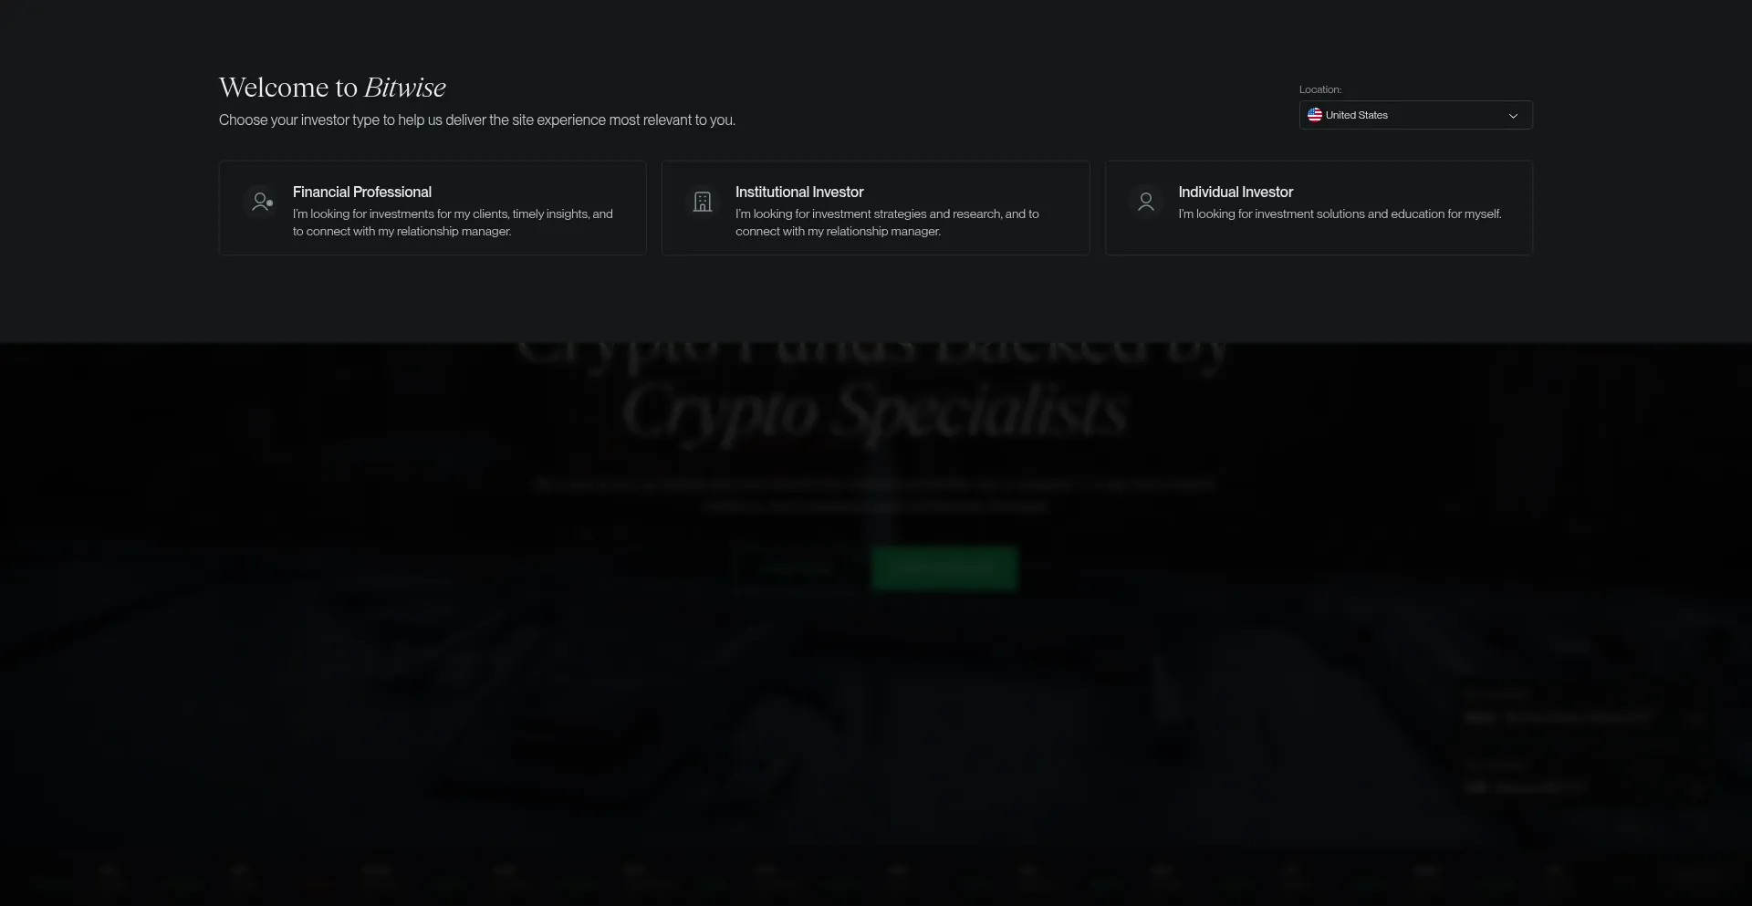Open the United States location selector
1752x906 pixels.
[x=1415, y=115]
